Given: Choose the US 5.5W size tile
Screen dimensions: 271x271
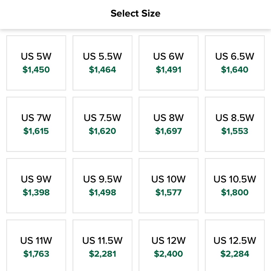Looking at the screenshot, I should [x=102, y=63].
